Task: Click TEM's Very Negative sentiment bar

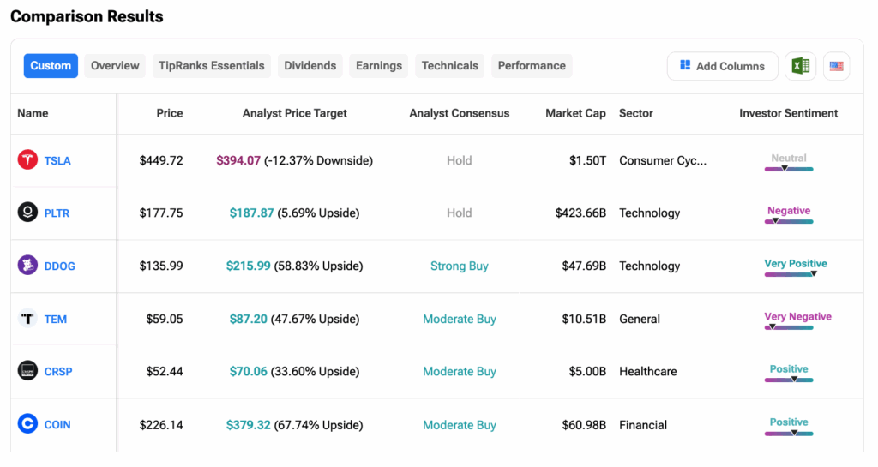Action: pos(788,326)
